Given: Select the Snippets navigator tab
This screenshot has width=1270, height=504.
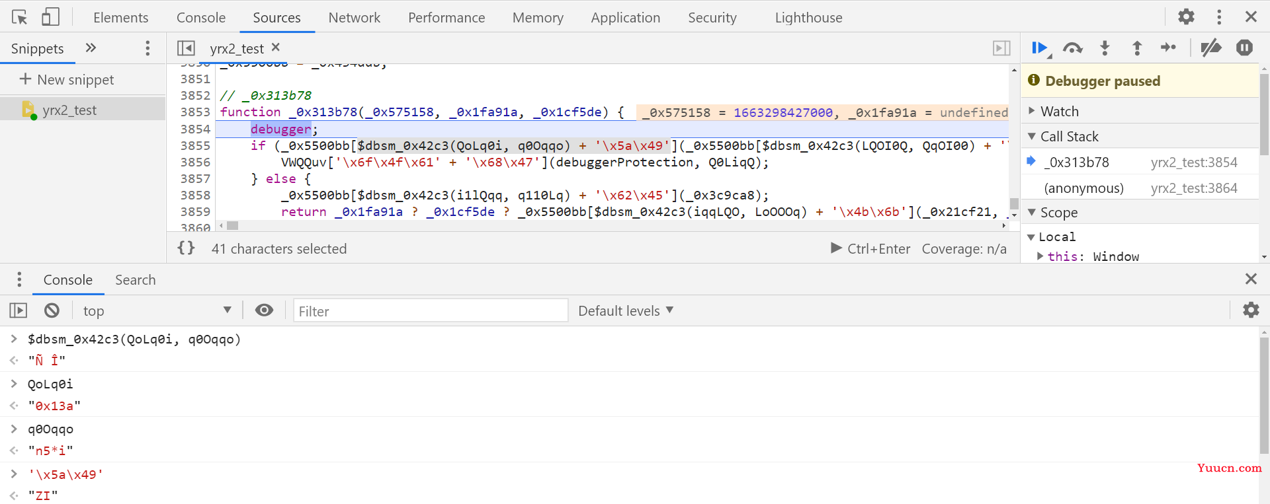Looking at the screenshot, I should pyautogui.click(x=37, y=48).
